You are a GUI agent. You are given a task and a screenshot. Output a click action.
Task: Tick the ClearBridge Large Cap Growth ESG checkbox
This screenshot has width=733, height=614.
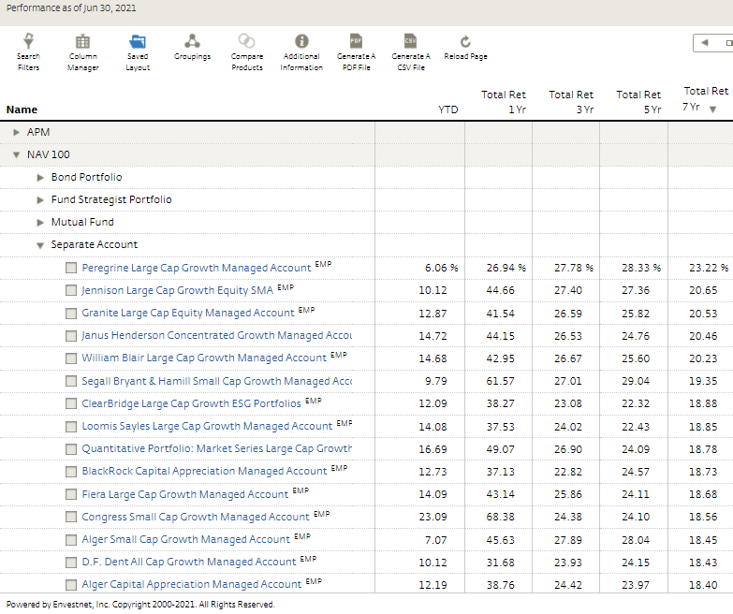[x=71, y=403]
